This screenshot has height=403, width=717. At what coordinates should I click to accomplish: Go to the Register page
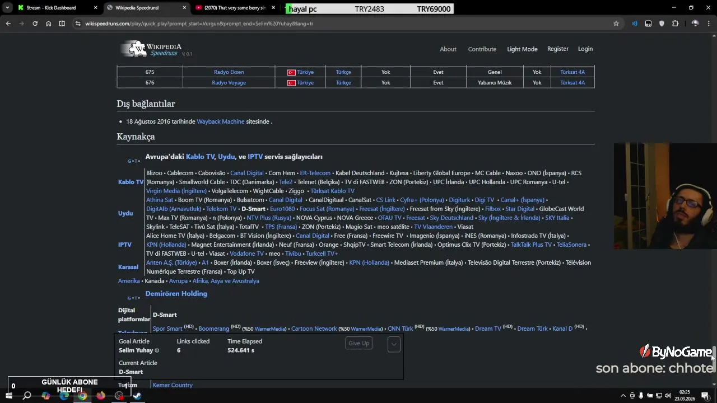coord(558,49)
